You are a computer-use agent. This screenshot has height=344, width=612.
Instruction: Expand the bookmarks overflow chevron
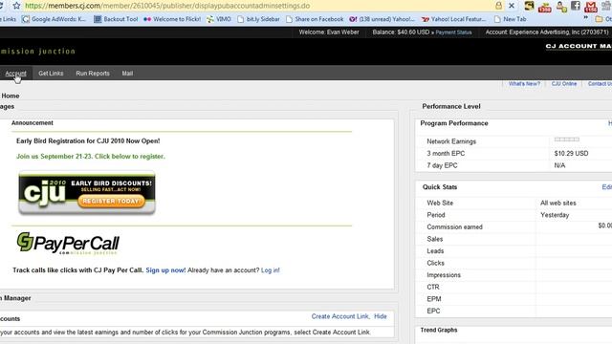[x=585, y=18]
